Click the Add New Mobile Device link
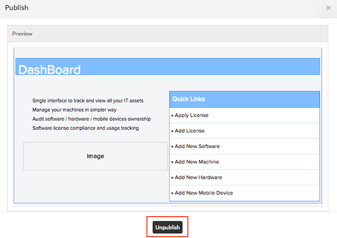Image resolution: width=337 pixels, height=238 pixels. [204, 193]
